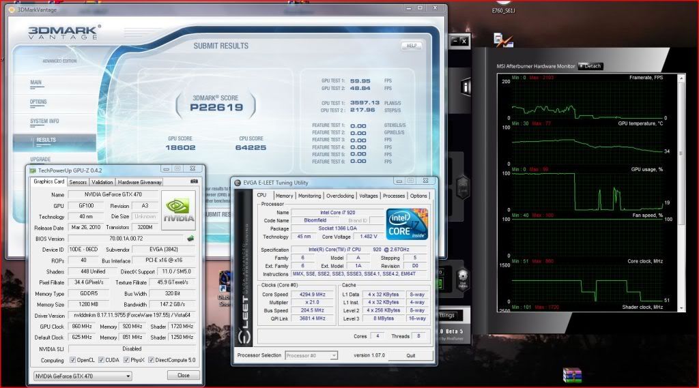Viewport: 699px width, 388px height.
Task: Open the NVIDIA GeForce GTX 470 dropdown
Action: pos(83,376)
